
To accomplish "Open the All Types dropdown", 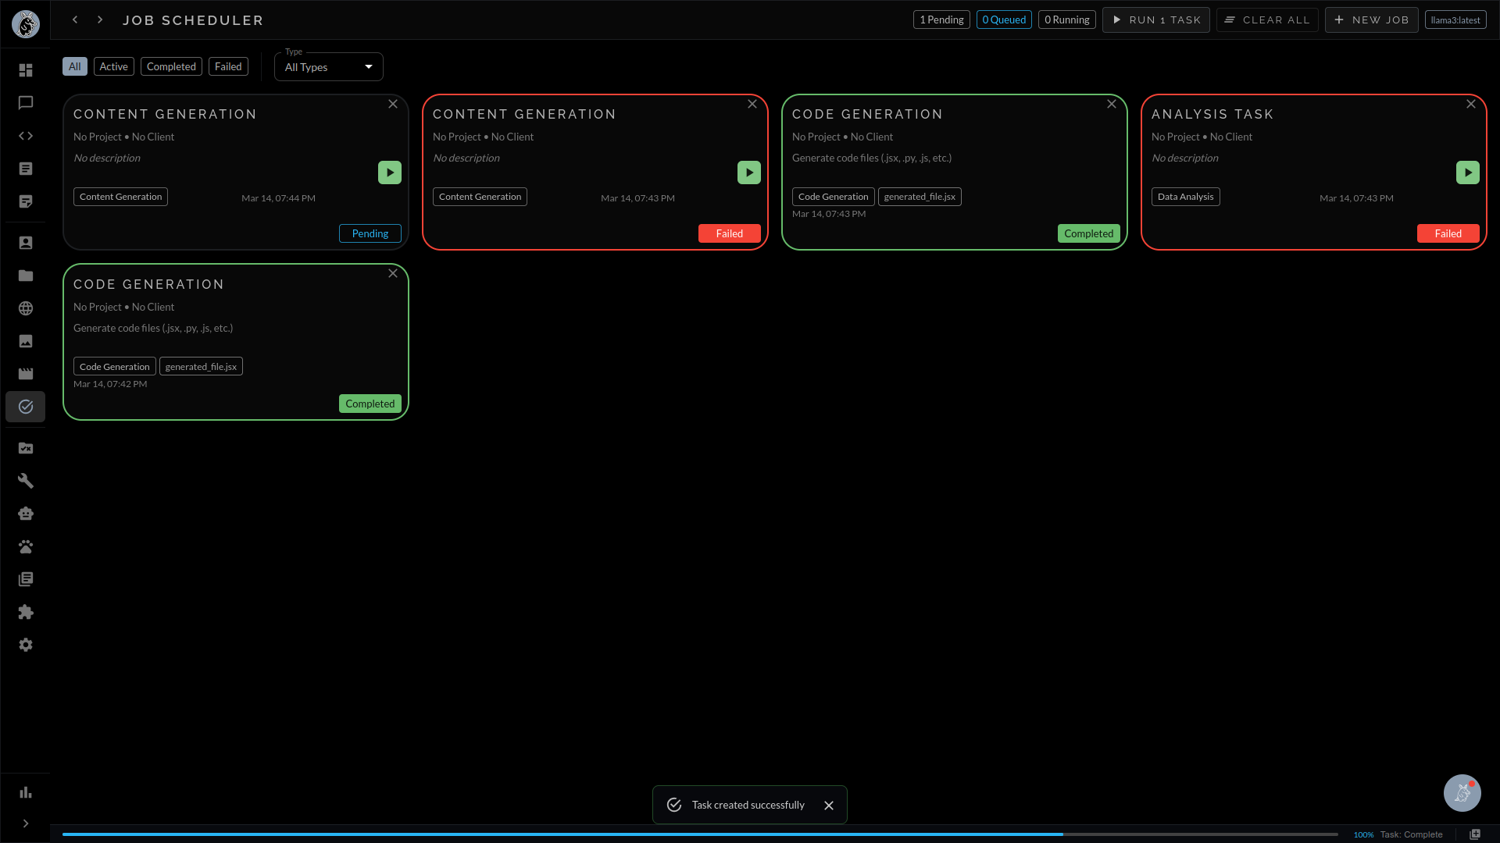I will [327, 66].
